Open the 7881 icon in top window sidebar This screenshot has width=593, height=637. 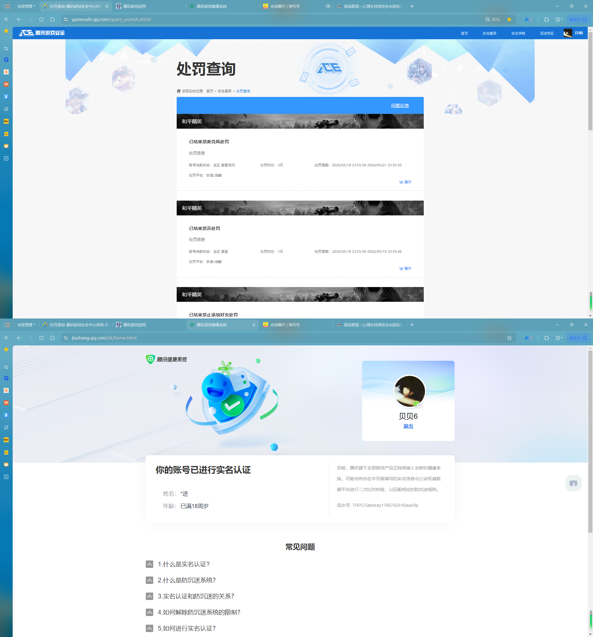(6, 84)
